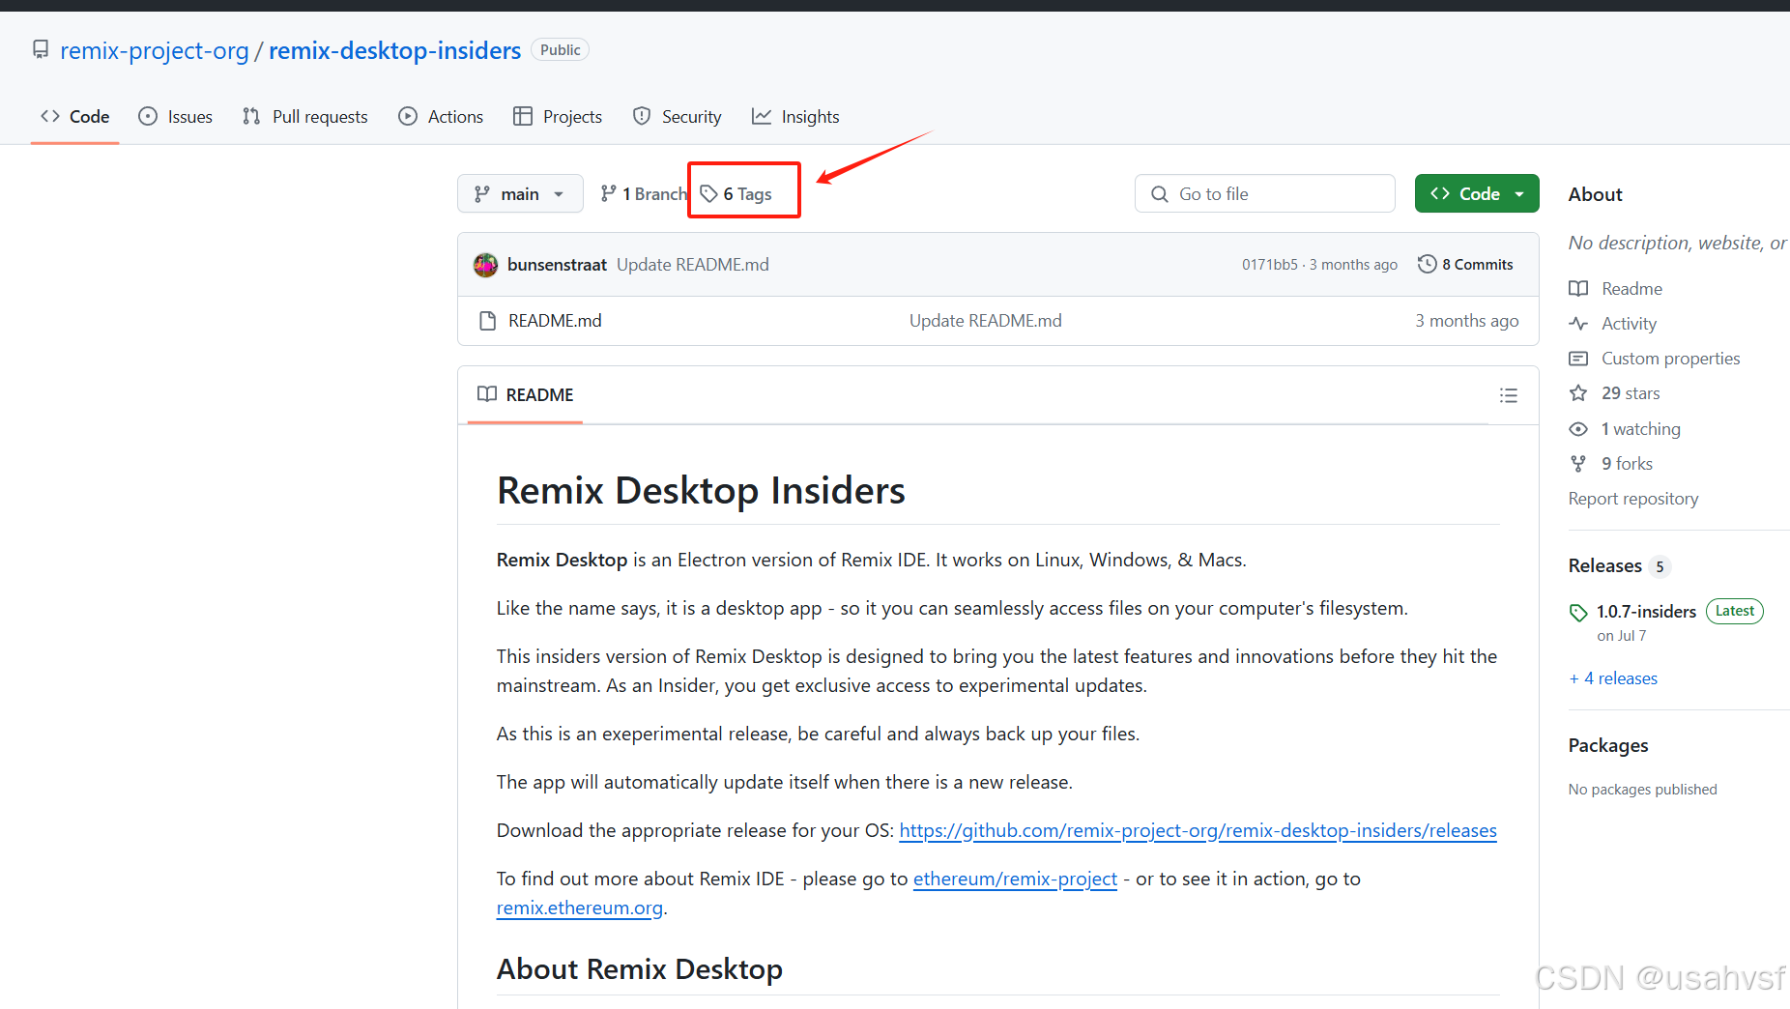Open the 6 Tags page
1790x1009 pixels.
click(x=742, y=193)
